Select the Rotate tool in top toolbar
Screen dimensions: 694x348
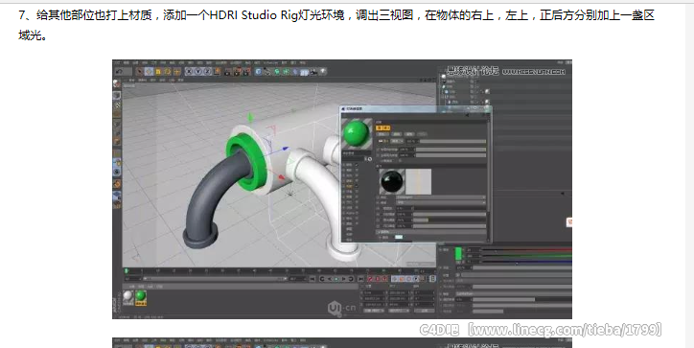pos(168,71)
